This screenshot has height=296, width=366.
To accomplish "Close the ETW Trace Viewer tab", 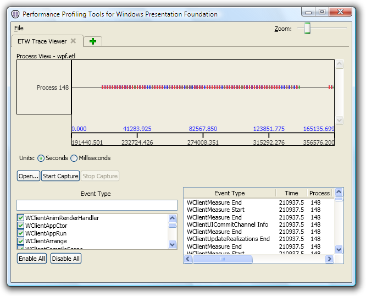I will 73,41.
